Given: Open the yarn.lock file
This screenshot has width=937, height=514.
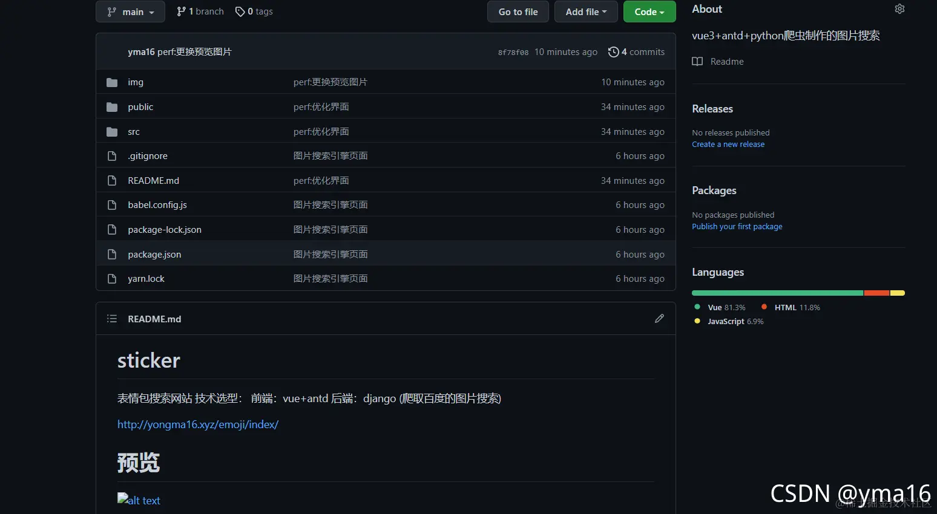Looking at the screenshot, I should [146, 279].
